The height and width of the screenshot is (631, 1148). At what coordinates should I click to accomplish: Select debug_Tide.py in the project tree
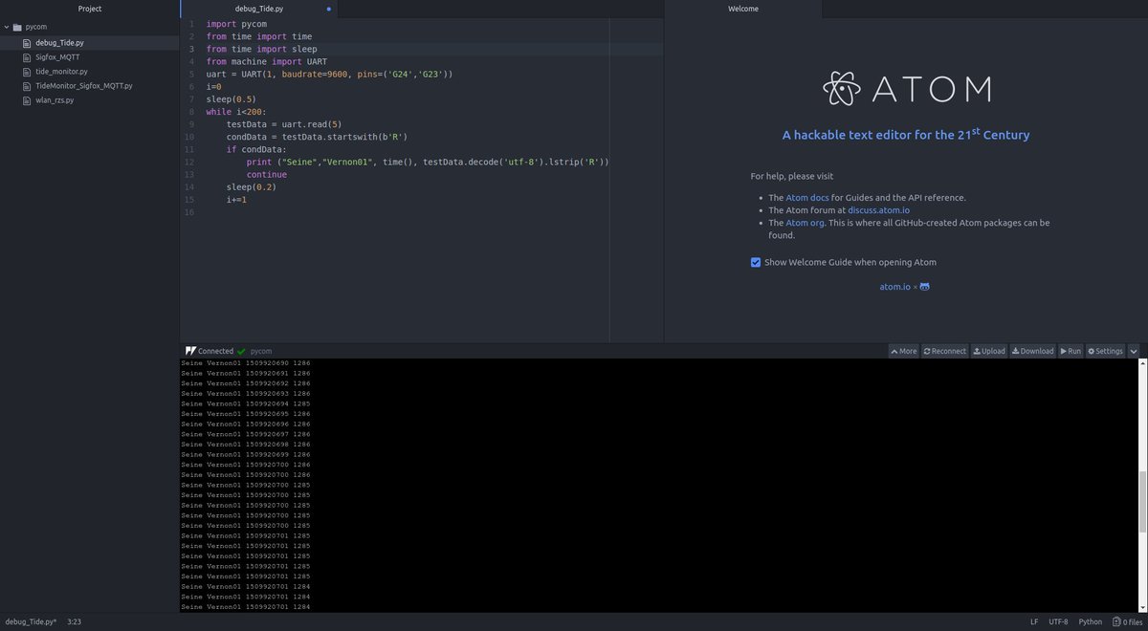pyautogui.click(x=59, y=43)
